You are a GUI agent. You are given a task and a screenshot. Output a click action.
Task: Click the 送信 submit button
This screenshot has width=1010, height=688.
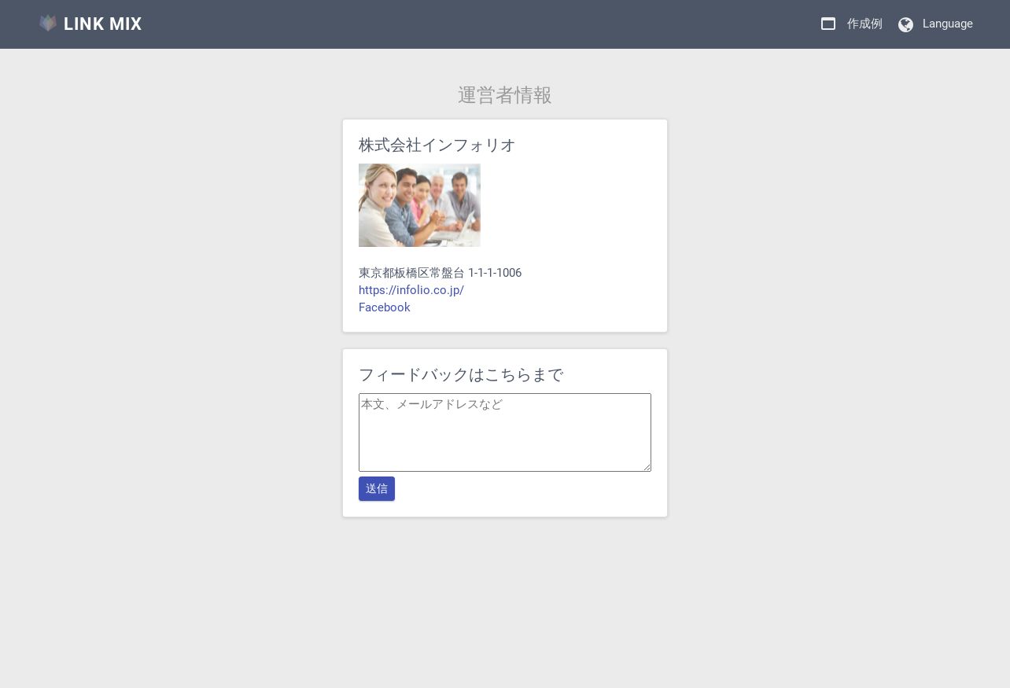coord(377,488)
